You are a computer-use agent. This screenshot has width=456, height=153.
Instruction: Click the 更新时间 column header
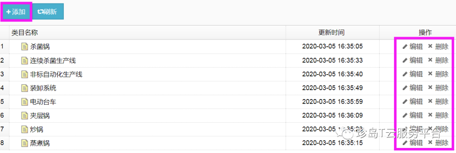[x=332, y=32]
